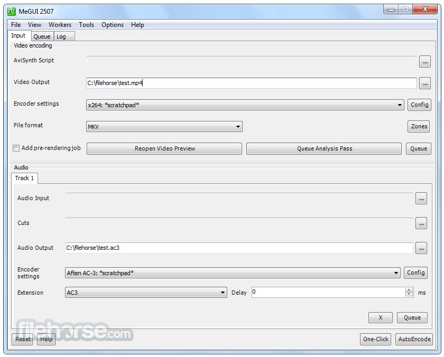Viewport: 444px width, 357px height.
Task: Open audio encoder Config
Action: 415,273
